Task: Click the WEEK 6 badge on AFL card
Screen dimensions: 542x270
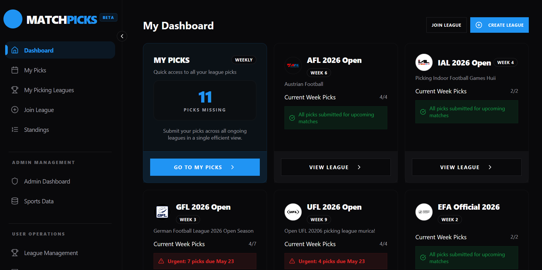Action: tap(319, 73)
